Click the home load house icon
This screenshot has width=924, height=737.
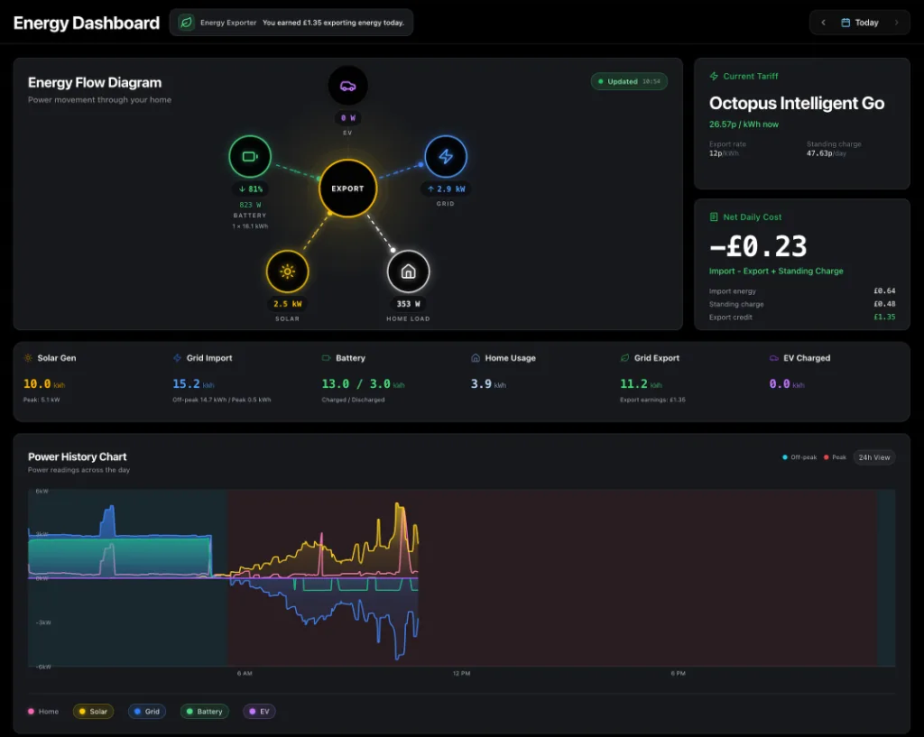coord(408,272)
